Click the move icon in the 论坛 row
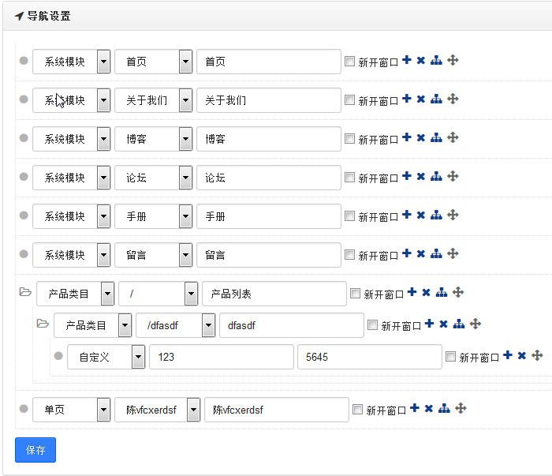Screen dimensions: 552x476 pyautogui.click(x=453, y=177)
